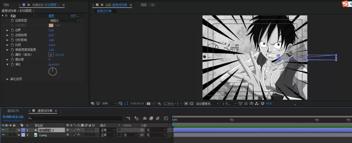The image size is (352, 143).
Task: Click the show channel RGB color icon
Action: [159, 103]
